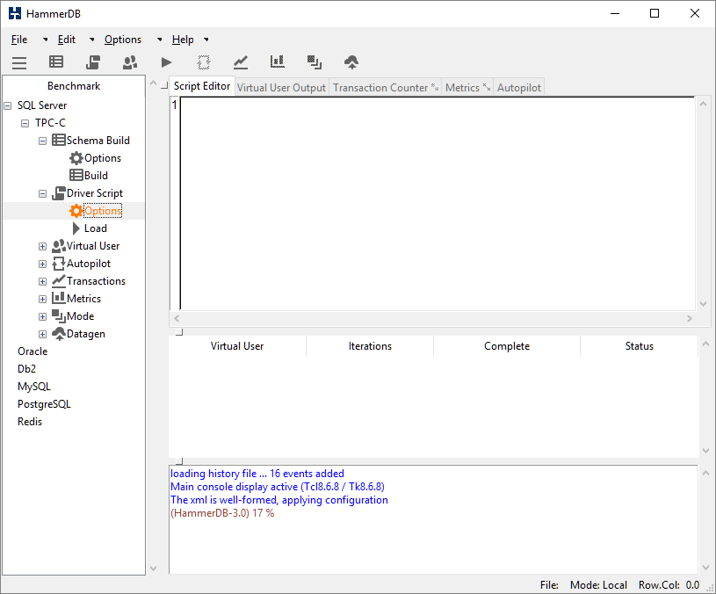This screenshot has width=716, height=594.
Task: Click dropdown arrow next to Options menu
Action: click(159, 40)
